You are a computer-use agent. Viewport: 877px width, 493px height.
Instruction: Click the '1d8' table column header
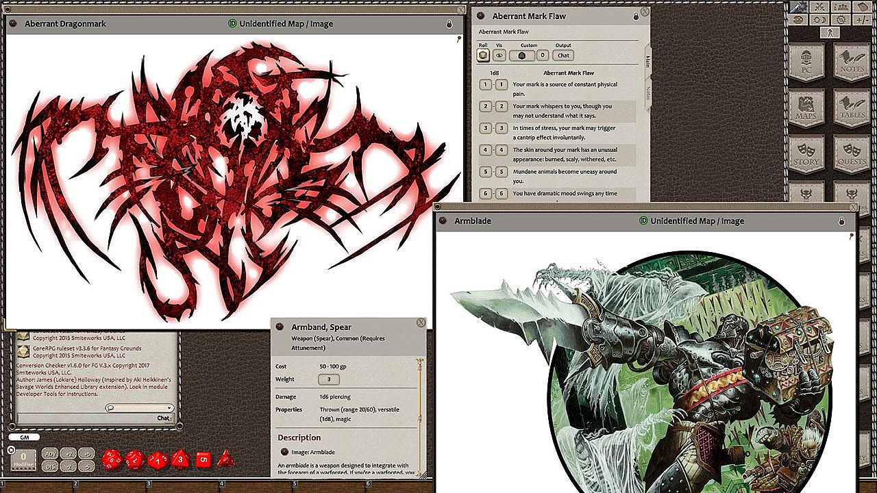click(494, 73)
